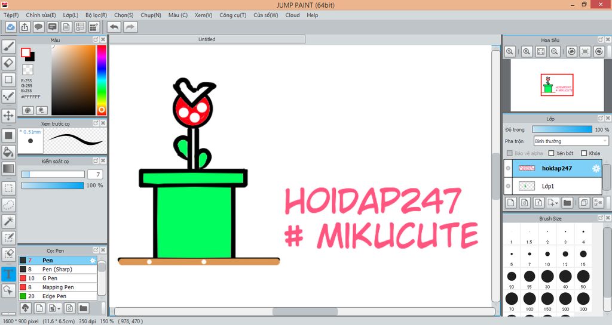Rotate canvas left in Navigator
612x325 pixels.
coord(571,51)
